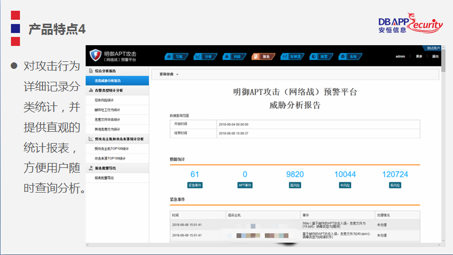
Task: Collapse the 综合分析报告 sidebar section
Action: click(x=117, y=71)
